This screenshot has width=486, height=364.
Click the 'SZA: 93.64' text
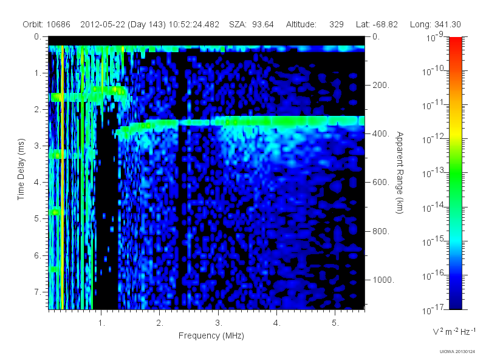pos(252,24)
